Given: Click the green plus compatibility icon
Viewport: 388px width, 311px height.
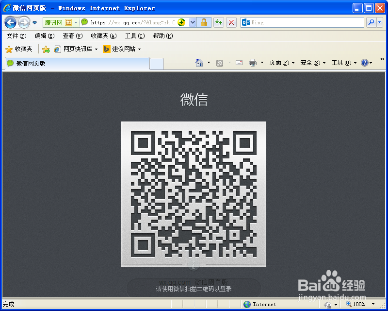Looking at the screenshot, I should 181,22.
